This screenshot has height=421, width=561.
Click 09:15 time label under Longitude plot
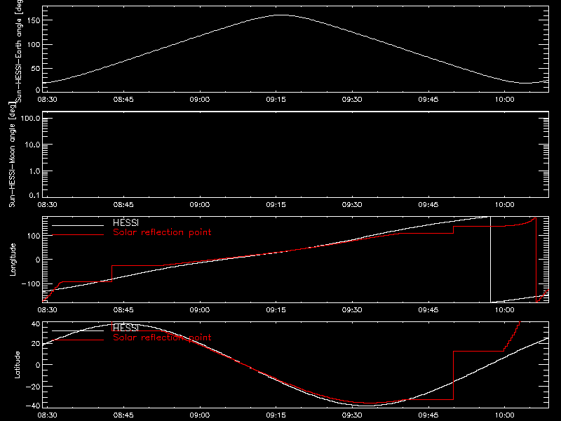pos(276,309)
